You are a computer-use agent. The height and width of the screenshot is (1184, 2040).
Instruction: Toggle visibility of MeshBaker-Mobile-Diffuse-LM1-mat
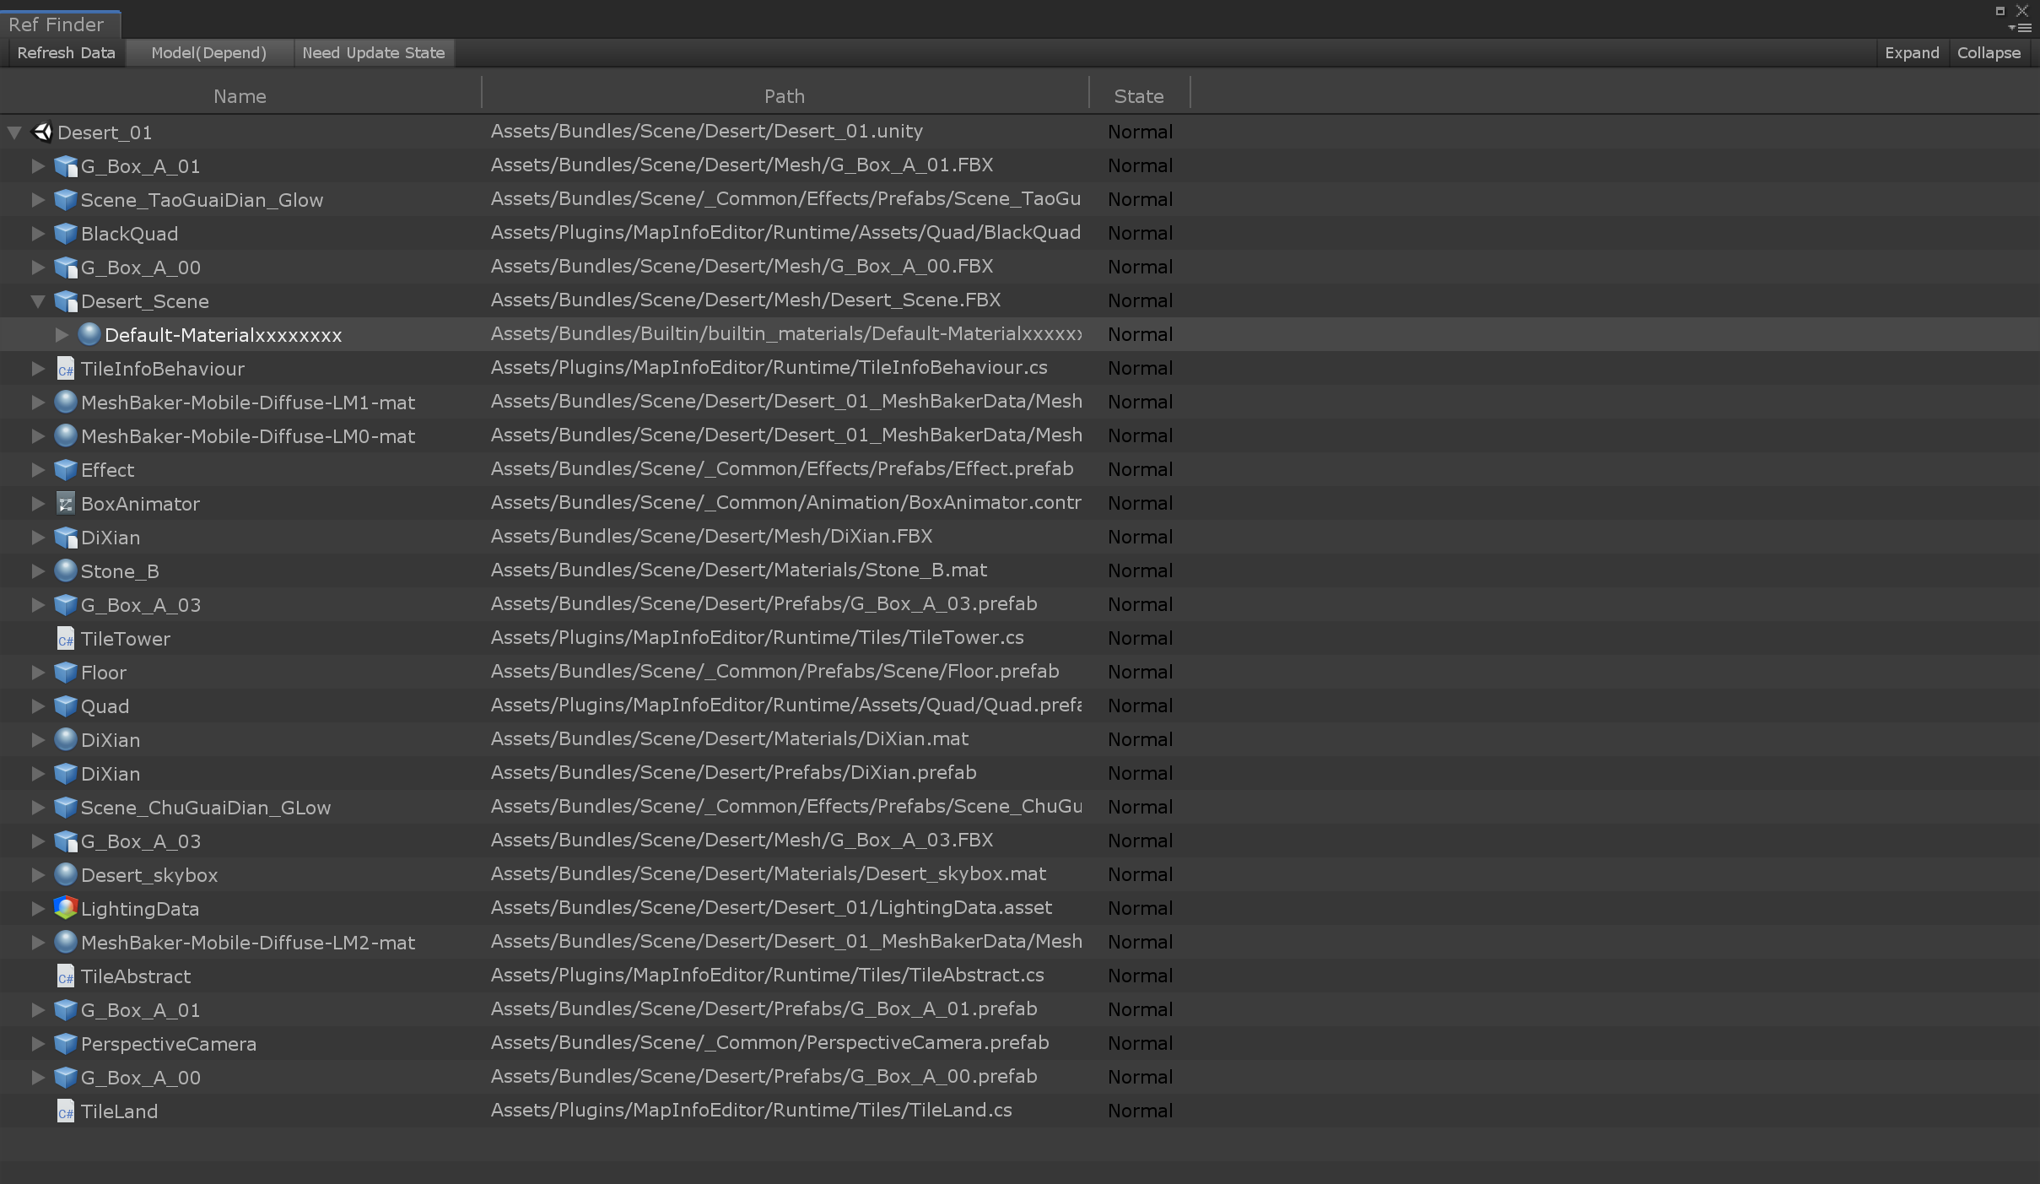click(36, 402)
